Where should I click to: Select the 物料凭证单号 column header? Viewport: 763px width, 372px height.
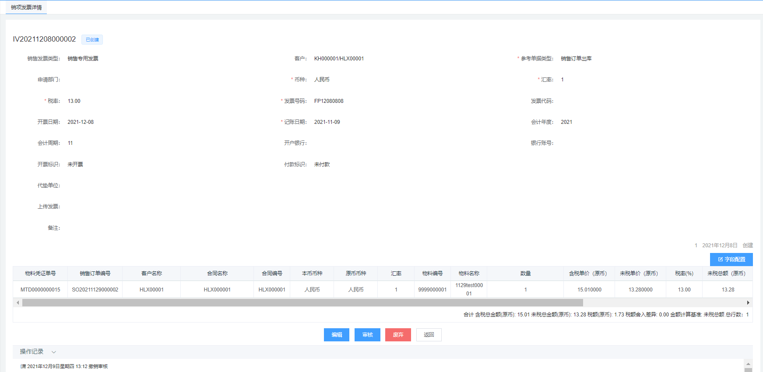click(40, 274)
